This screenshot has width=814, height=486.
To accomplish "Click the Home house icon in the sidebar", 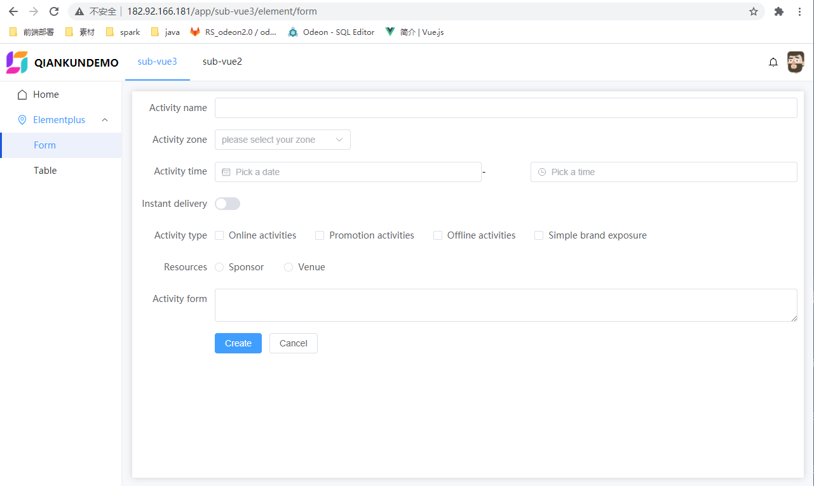I will coord(22,95).
